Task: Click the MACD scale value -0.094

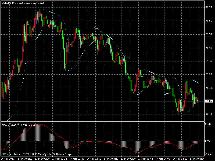Action: pyautogui.click(x=209, y=155)
